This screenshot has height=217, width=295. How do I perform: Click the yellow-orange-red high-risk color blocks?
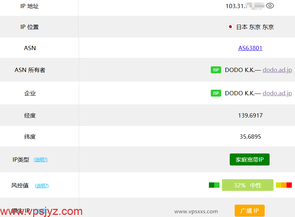coord(284,185)
